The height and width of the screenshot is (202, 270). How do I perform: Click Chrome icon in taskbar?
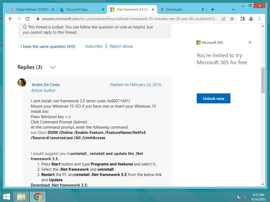pyautogui.click(x=37, y=197)
